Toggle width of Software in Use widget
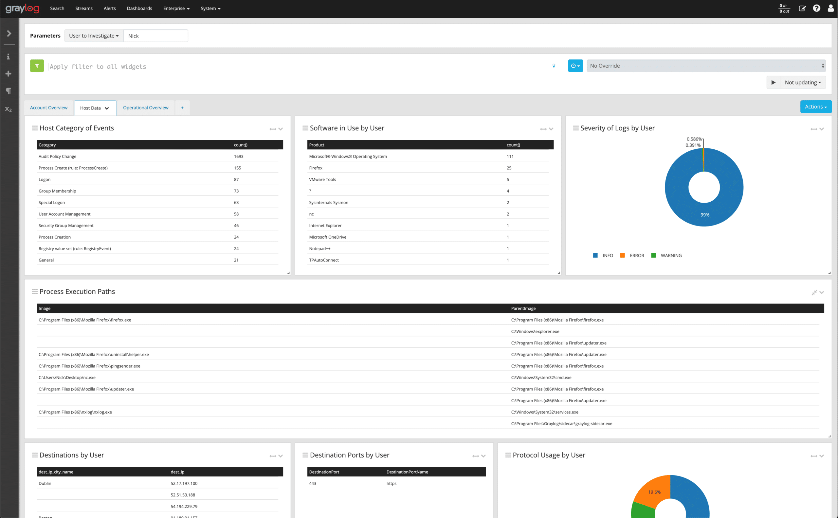The width and height of the screenshot is (838, 518). (543, 129)
